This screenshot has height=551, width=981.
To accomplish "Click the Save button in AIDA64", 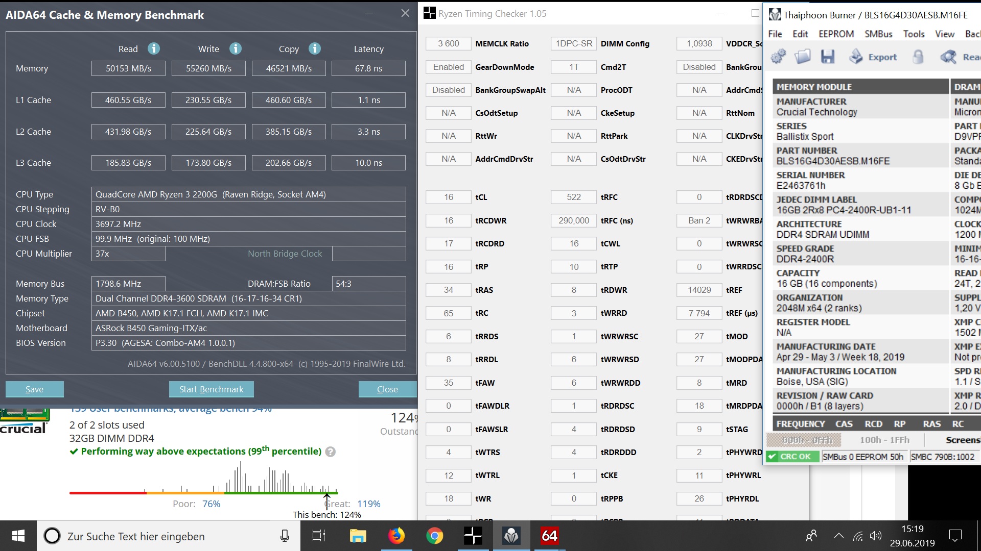I will click(x=35, y=389).
